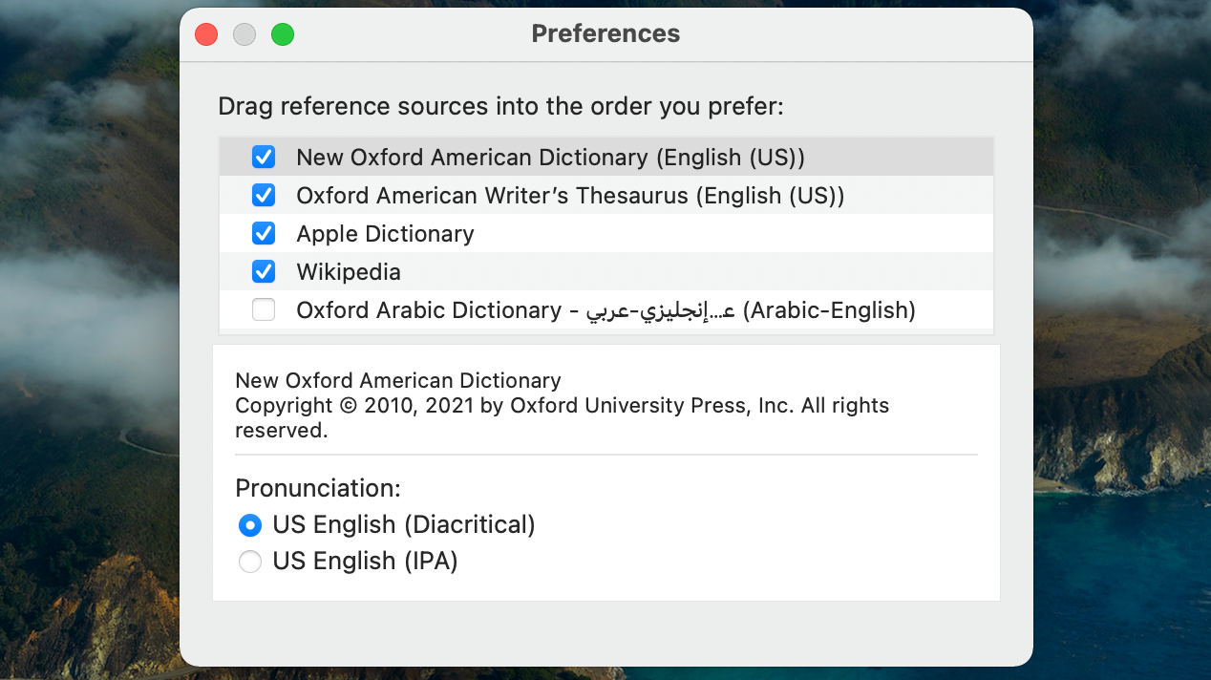Click the 'Drag reference sources' heading
The height and width of the screenshot is (680, 1211).
pos(500,106)
